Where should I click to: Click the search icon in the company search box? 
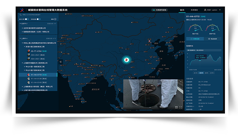click(20, 15)
